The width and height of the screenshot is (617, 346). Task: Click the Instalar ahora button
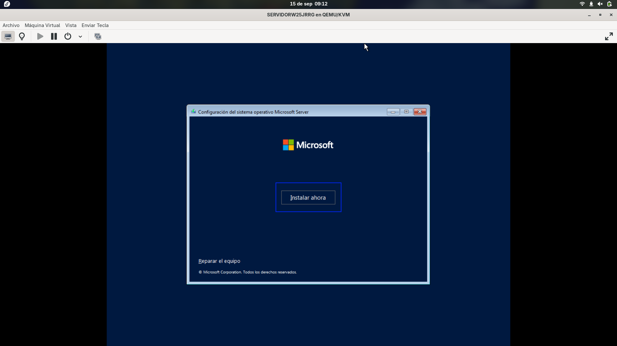click(308, 197)
